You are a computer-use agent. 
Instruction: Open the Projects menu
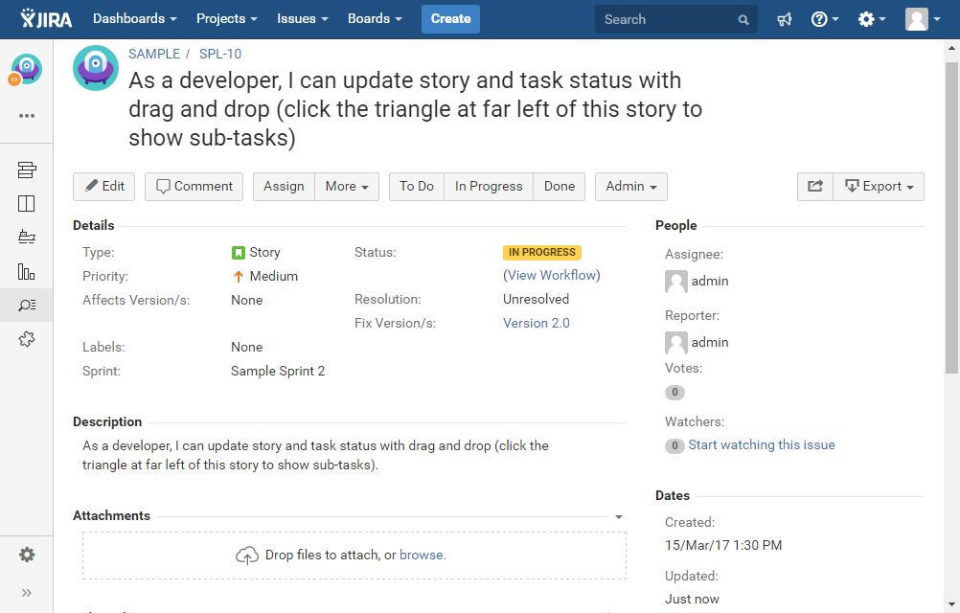click(x=226, y=19)
